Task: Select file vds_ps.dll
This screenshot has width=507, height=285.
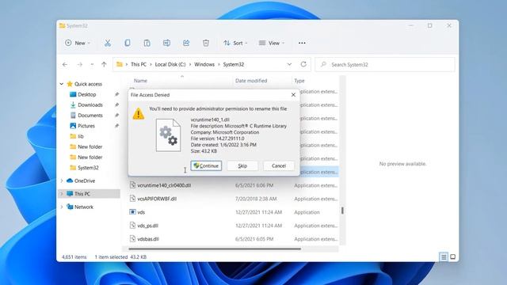Action: click(x=148, y=226)
